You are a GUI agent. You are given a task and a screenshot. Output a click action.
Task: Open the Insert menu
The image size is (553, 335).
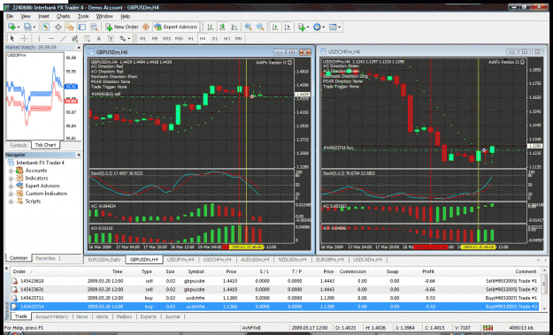(43, 16)
